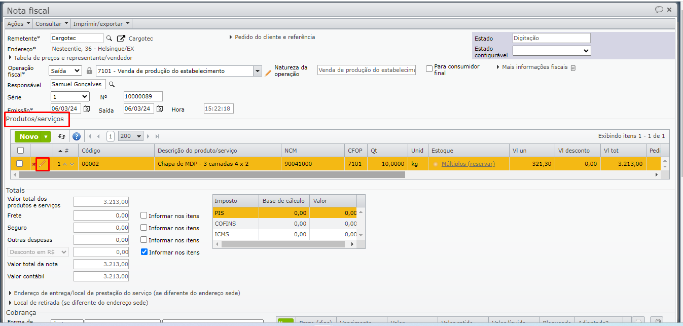Viewport: 683px width, 326px height.
Task: Expand Endereço de entrega section
Action: click(x=125, y=293)
